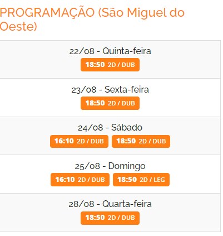This screenshot has height=236, width=223.
Task: Click the word 'Sábado' in Saturday's row
Action: pos(127,128)
